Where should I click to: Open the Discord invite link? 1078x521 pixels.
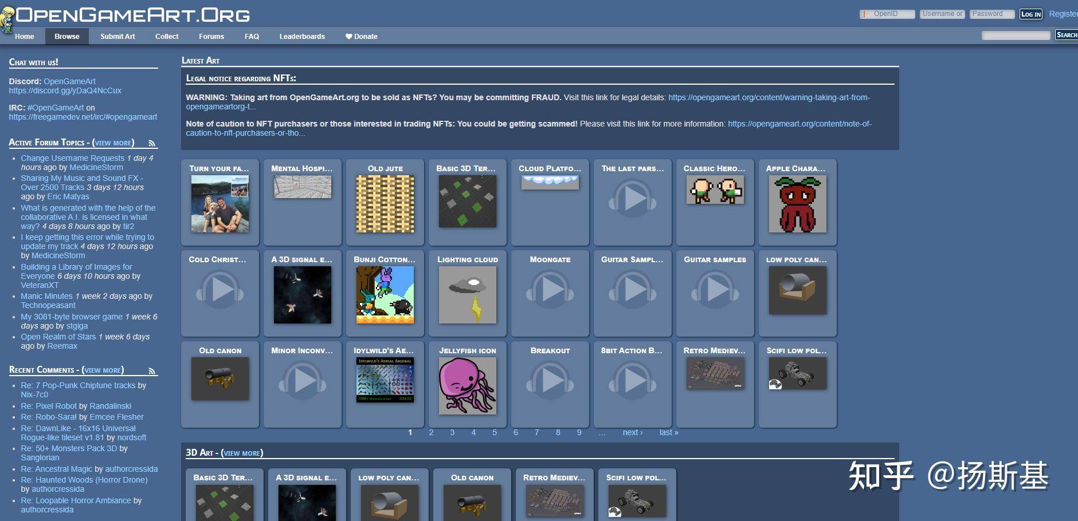click(x=65, y=90)
